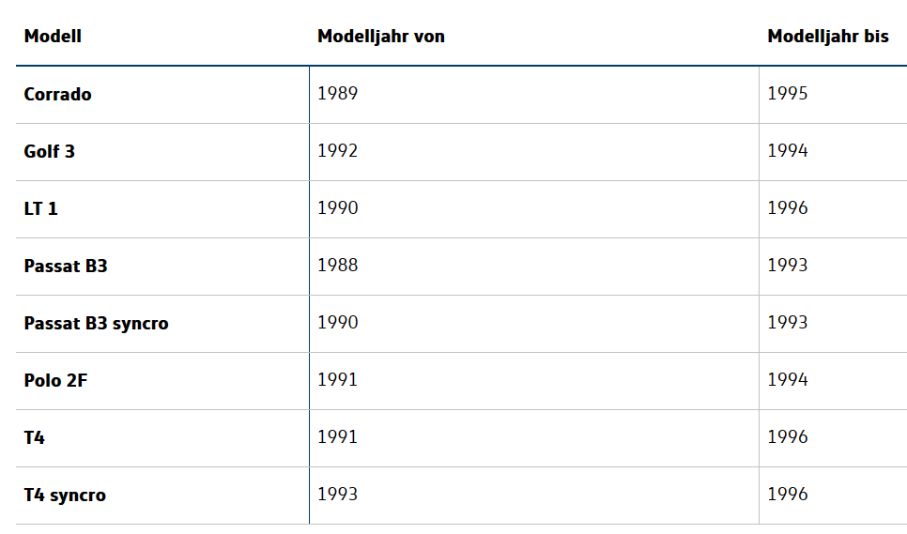
Task: Click Passat B3 syncro's end year 1993
Action: click(x=787, y=323)
